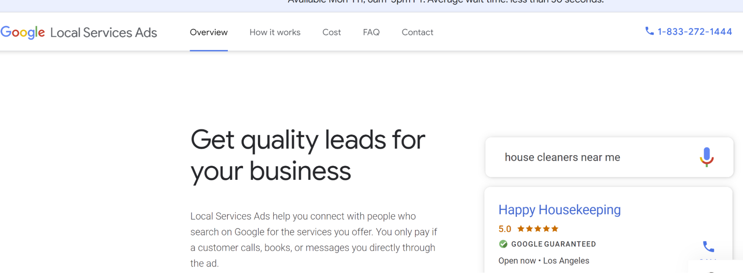Switch to the FAQ tab

pyautogui.click(x=371, y=32)
